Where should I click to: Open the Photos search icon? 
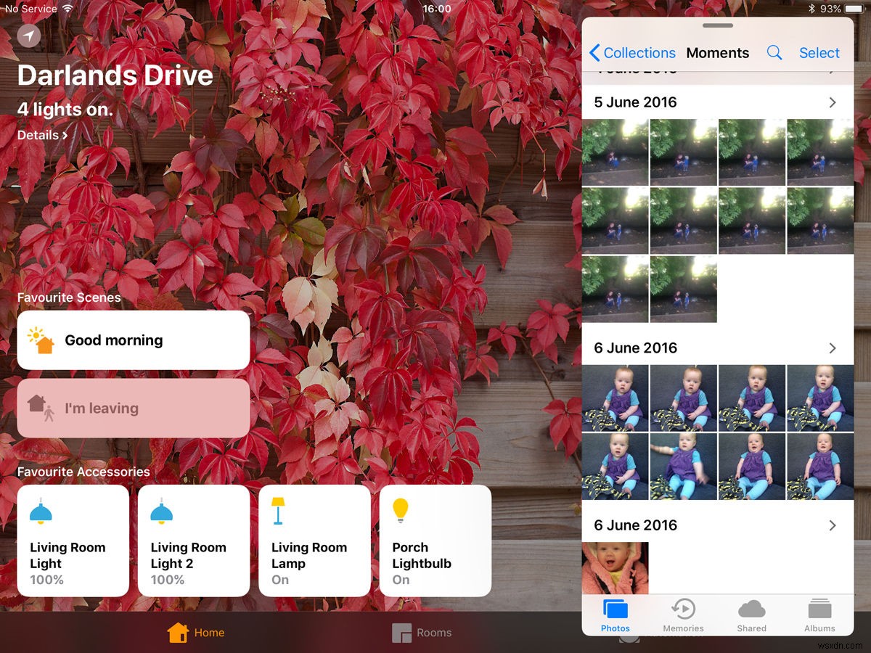pyautogui.click(x=774, y=52)
